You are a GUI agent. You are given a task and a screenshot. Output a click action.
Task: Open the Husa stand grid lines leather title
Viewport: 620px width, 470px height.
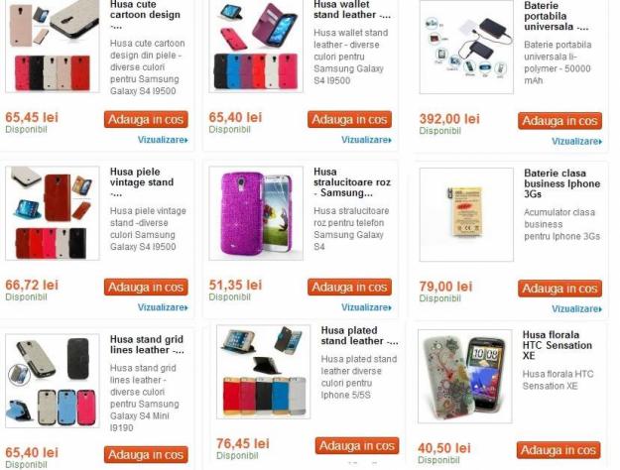(x=147, y=345)
